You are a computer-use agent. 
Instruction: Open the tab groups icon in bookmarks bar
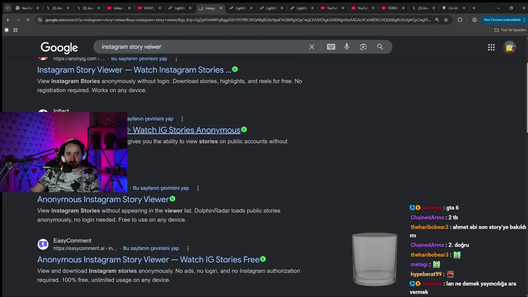click(x=15, y=30)
